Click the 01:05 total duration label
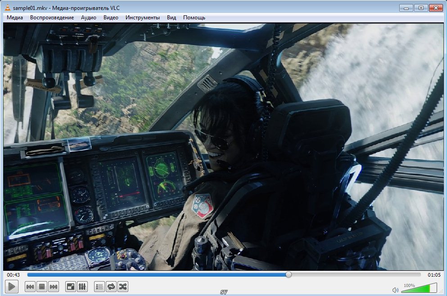 point(434,274)
